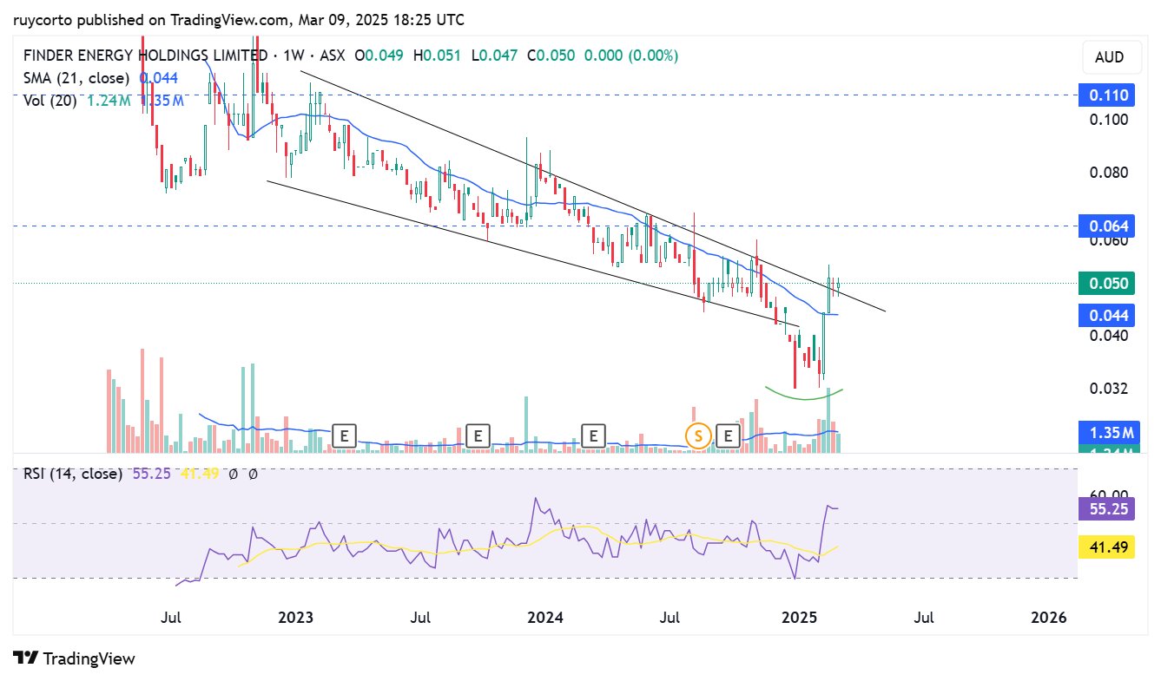The height and width of the screenshot is (681, 1161).
Task: Click the 0.044 value next to the SMA legend
Action: 158,78
